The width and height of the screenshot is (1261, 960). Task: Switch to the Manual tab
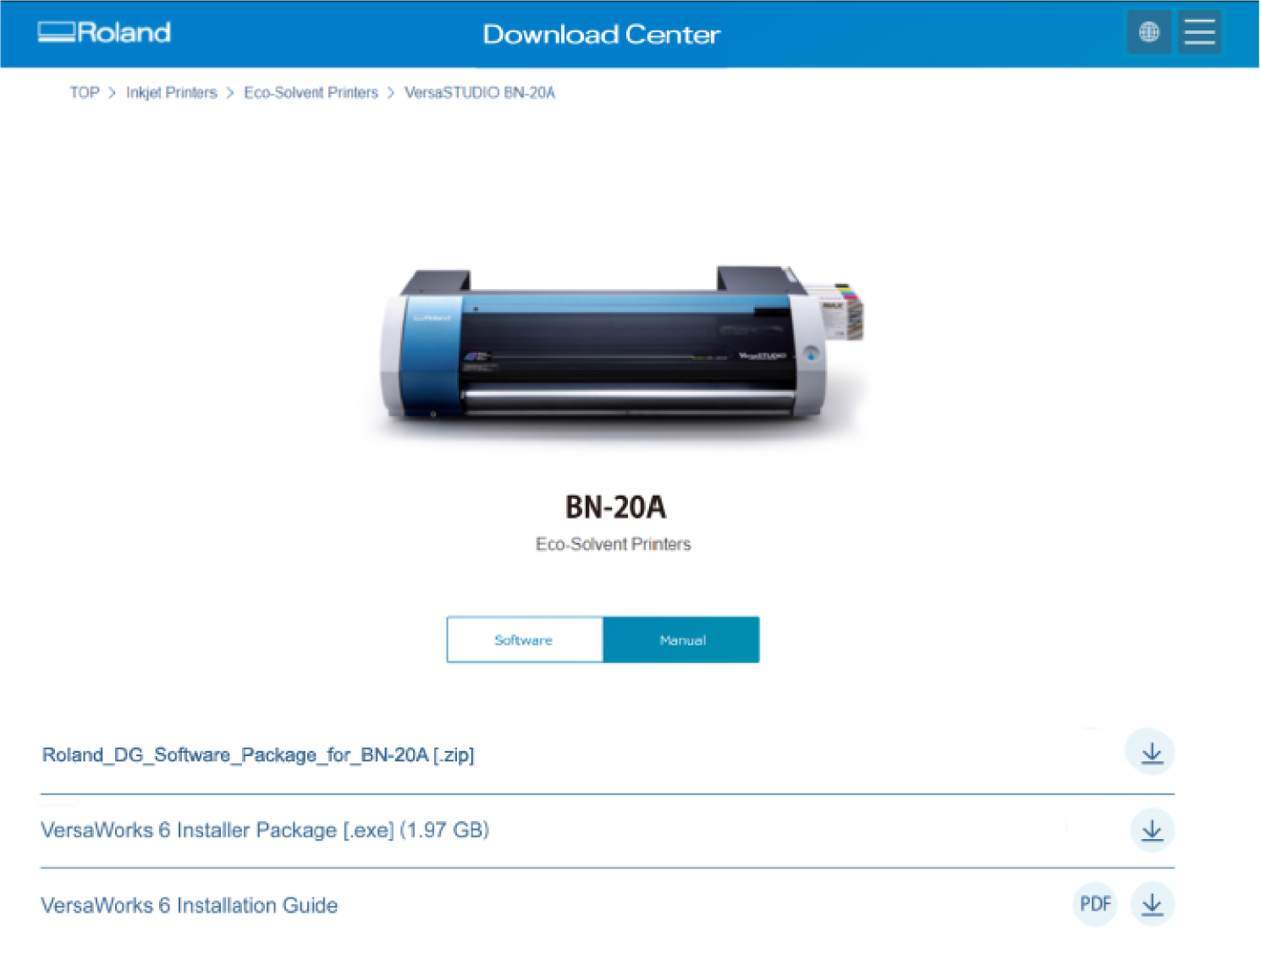pyautogui.click(x=682, y=640)
